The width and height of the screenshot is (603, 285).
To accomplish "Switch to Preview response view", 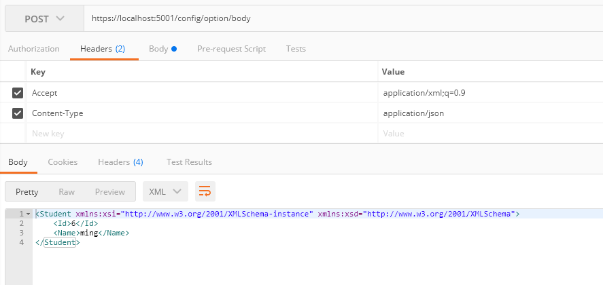I will (110, 192).
